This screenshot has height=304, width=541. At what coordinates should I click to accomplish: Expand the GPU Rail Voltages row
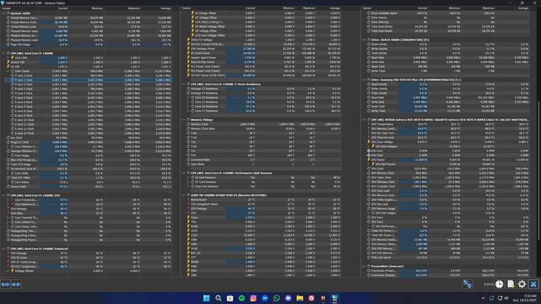tap(368, 146)
